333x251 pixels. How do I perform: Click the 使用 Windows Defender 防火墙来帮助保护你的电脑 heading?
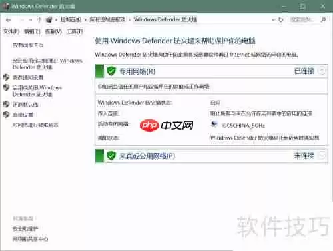[175, 41]
